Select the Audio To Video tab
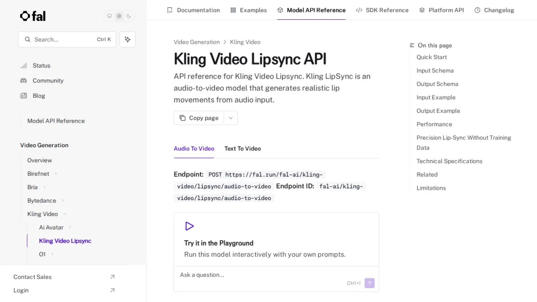Screen dimensions: 537x302 (x=194, y=149)
